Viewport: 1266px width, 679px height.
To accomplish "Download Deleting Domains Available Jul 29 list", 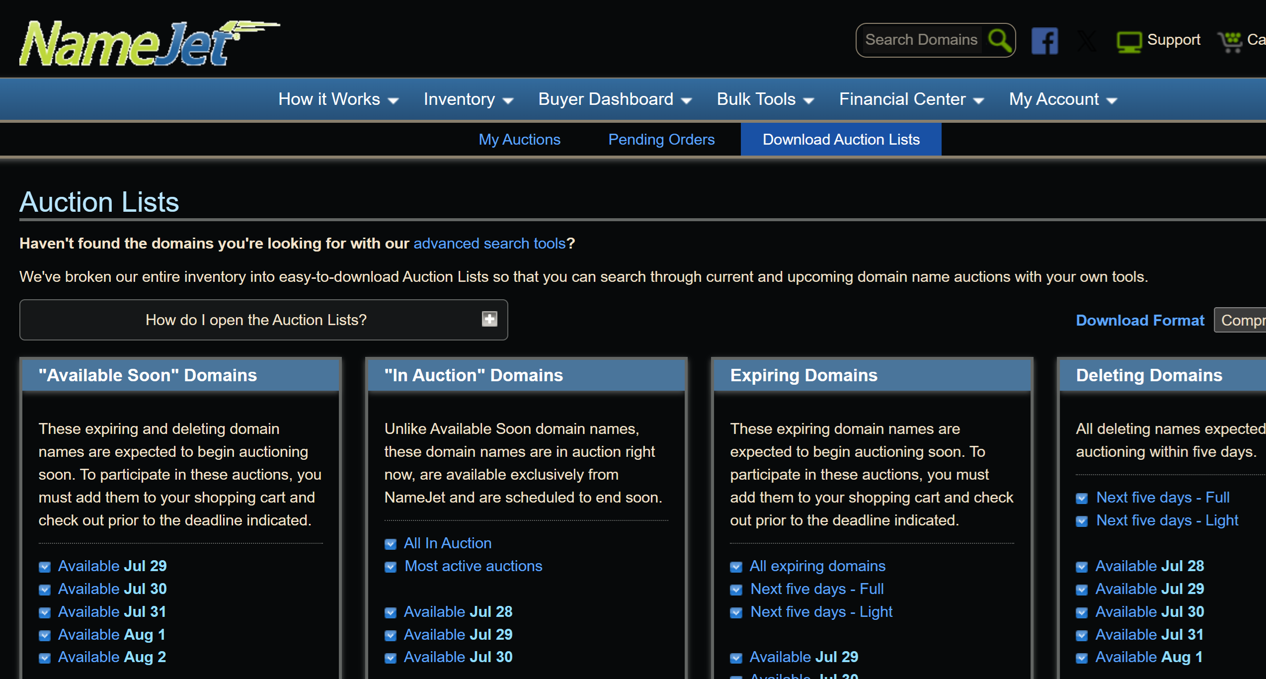I will pyautogui.click(x=1149, y=589).
